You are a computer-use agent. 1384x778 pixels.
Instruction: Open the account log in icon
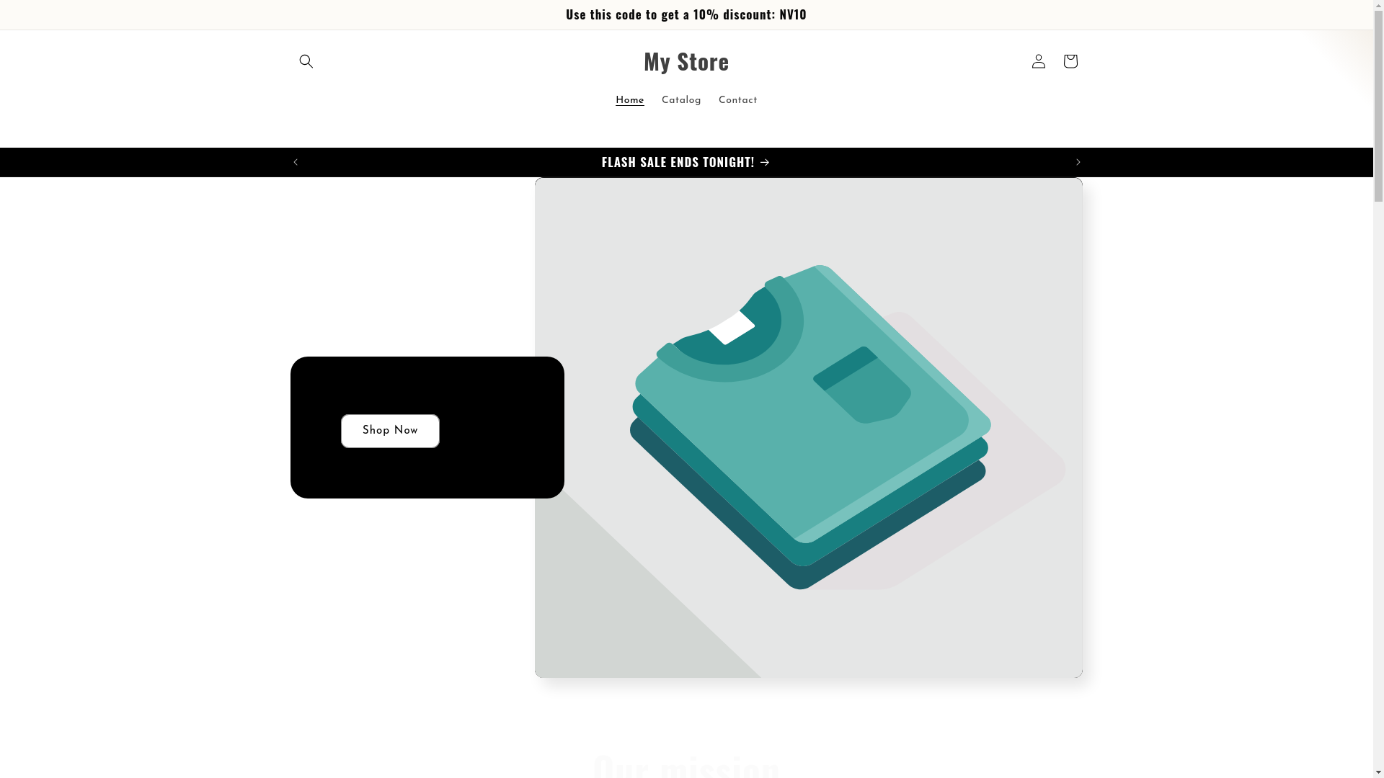1038,61
